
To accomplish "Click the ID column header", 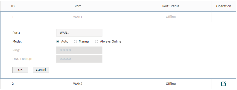I will pyautogui.click(x=13, y=6).
